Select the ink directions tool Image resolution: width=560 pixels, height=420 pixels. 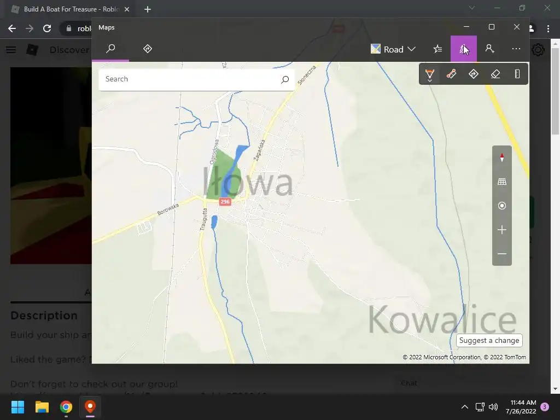click(x=473, y=74)
